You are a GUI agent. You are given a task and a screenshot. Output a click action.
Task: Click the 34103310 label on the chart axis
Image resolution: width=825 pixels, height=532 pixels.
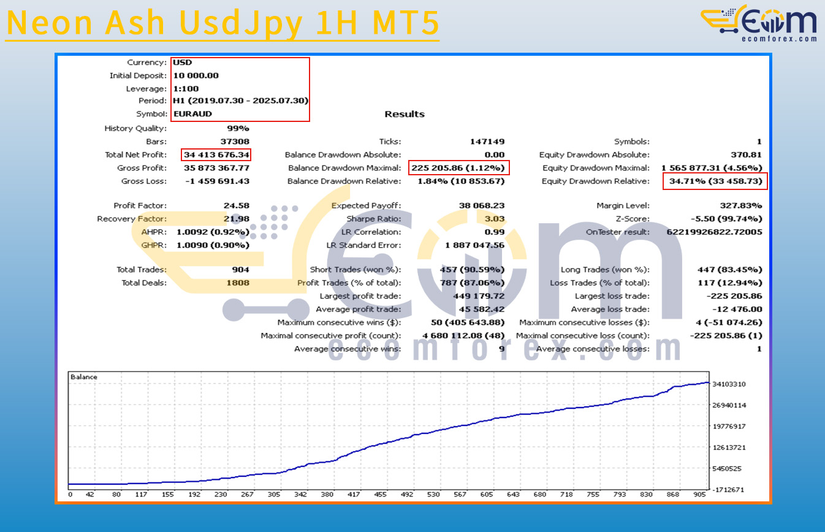coord(729,384)
